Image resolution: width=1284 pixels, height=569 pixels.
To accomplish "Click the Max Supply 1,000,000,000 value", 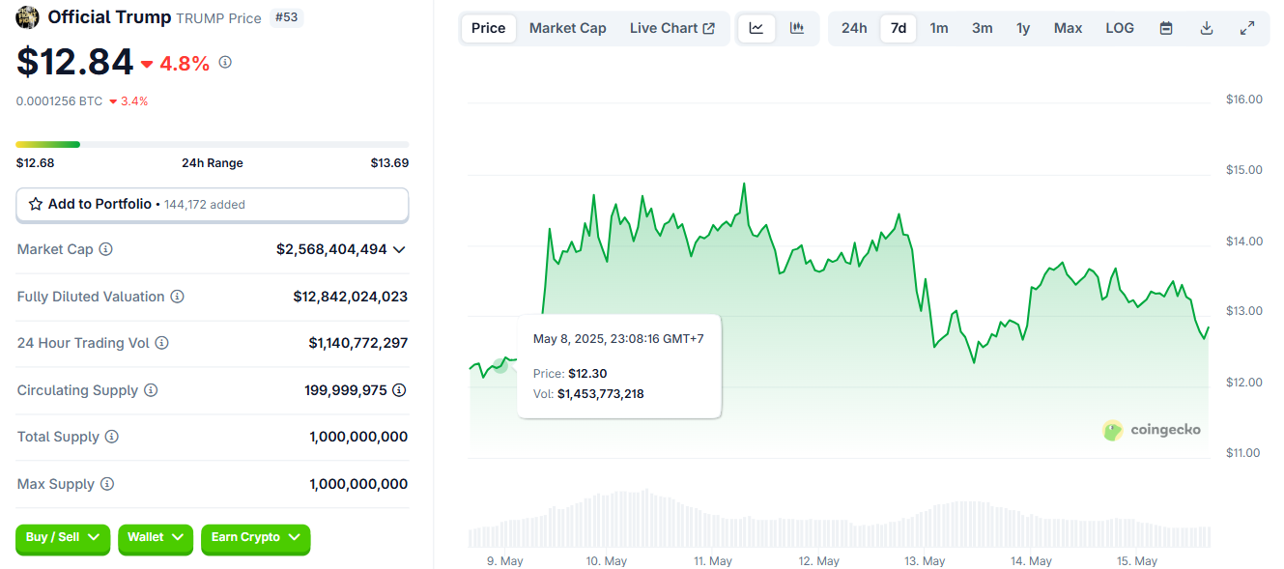I will click(358, 484).
